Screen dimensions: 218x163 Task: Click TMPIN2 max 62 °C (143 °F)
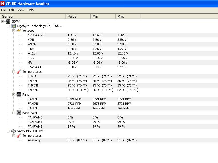tap(128, 90)
